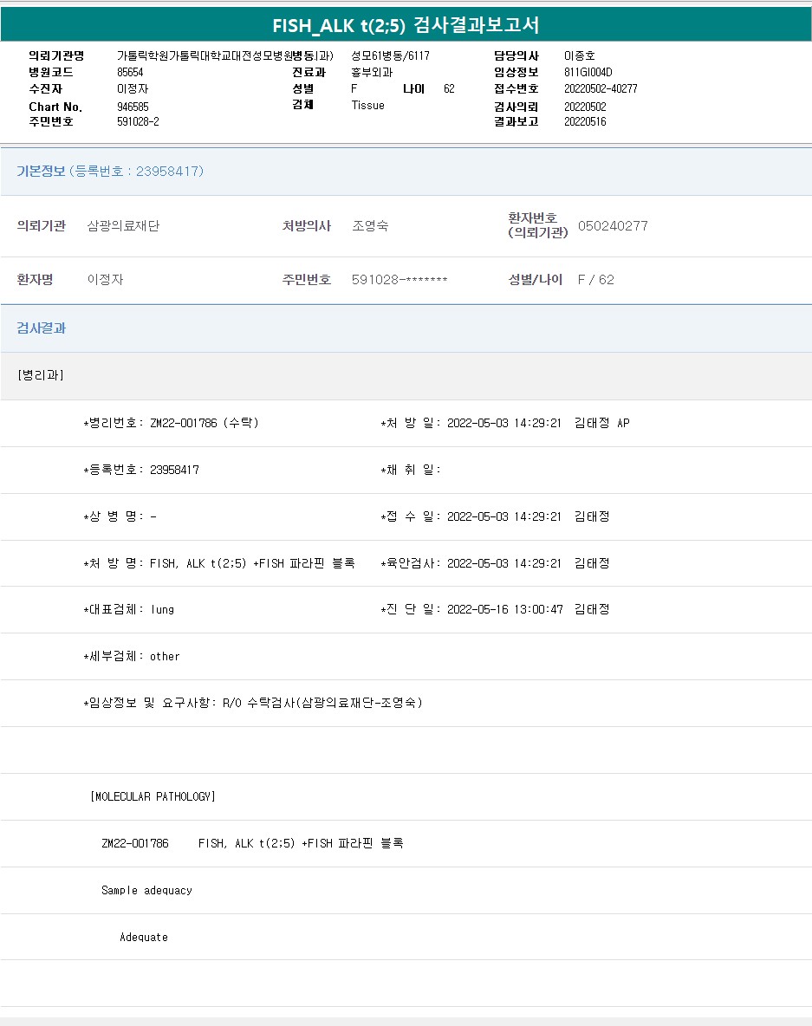Click the 결과보고 date 20220516
Viewport: 812px width, 1026px height.
click(585, 122)
